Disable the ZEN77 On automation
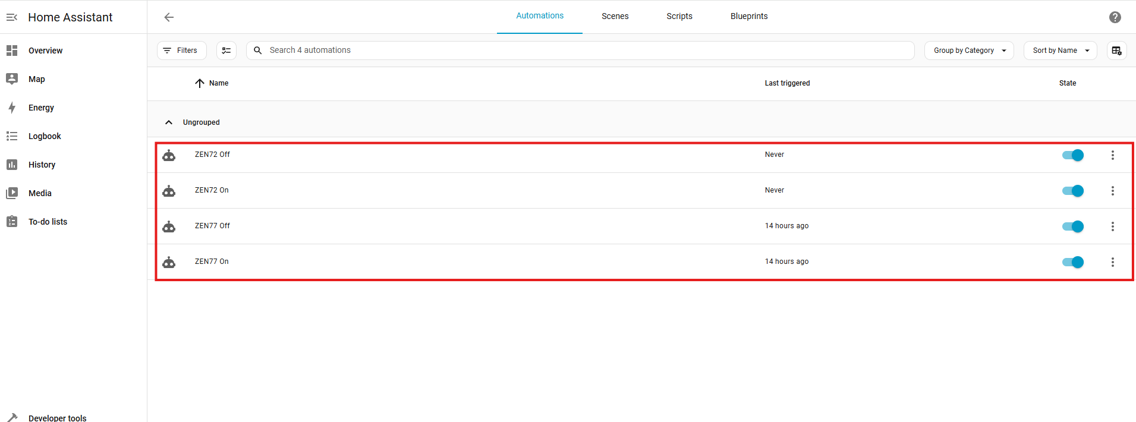1136x422 pixels. click(x=1073, y=262)
